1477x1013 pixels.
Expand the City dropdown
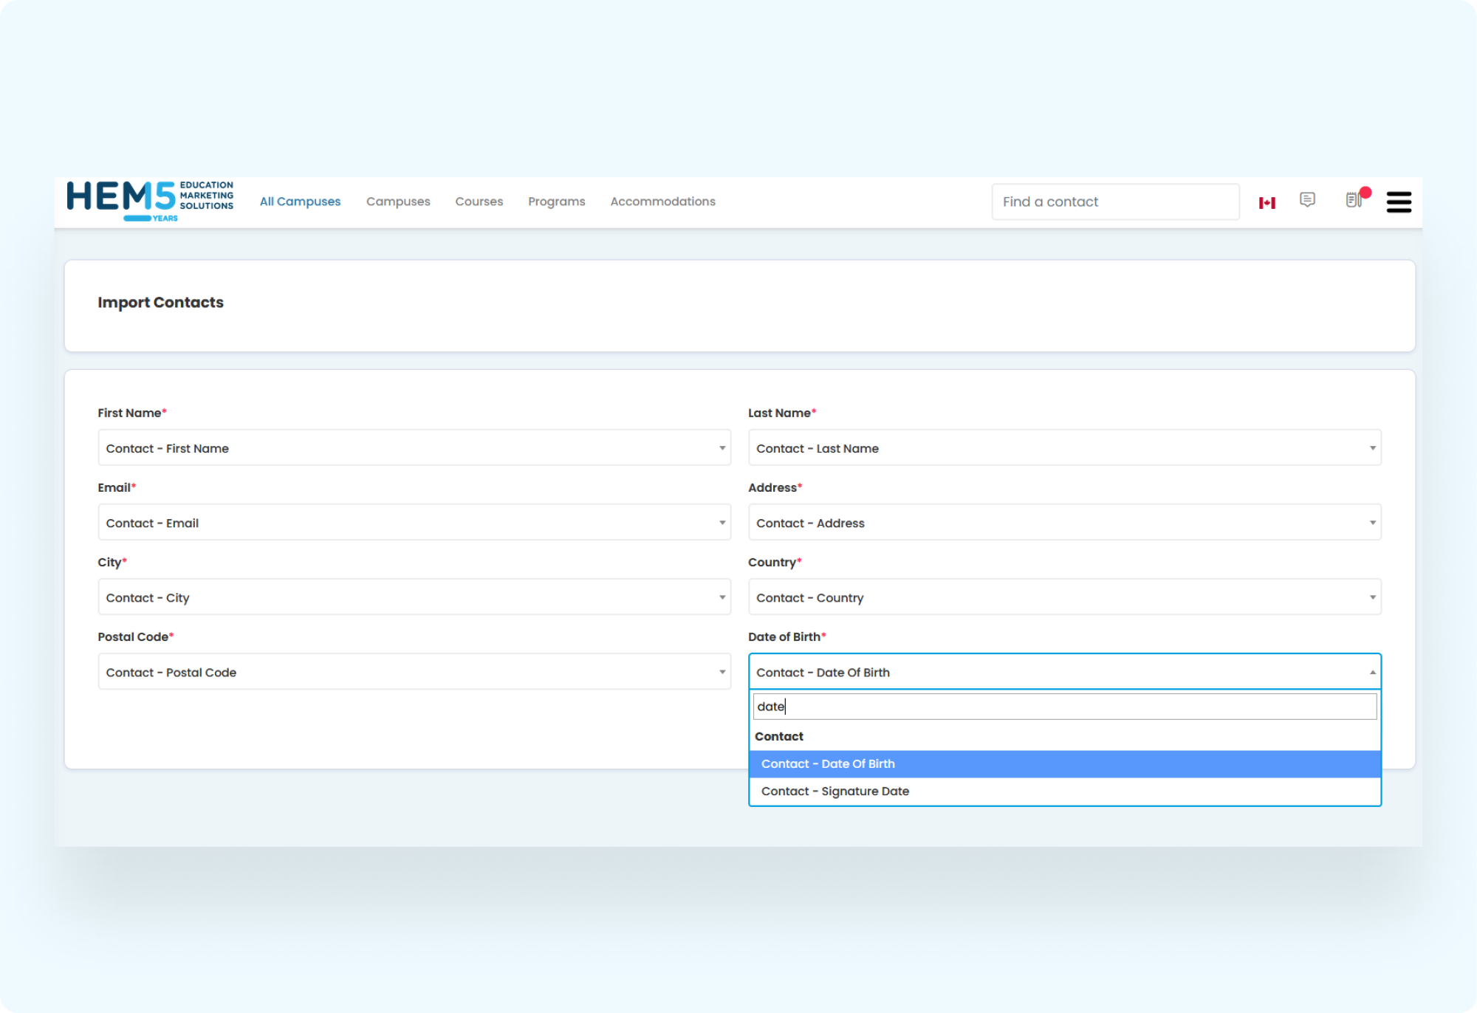(x=414, y=597)
